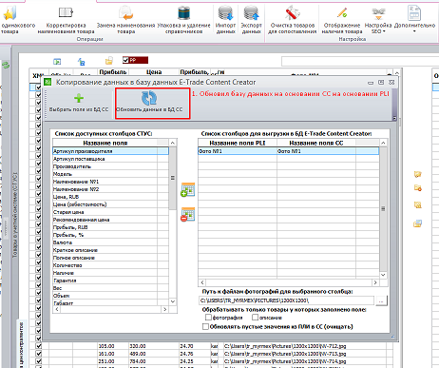Uncheck the row with price 105.00

pos(39,346)
